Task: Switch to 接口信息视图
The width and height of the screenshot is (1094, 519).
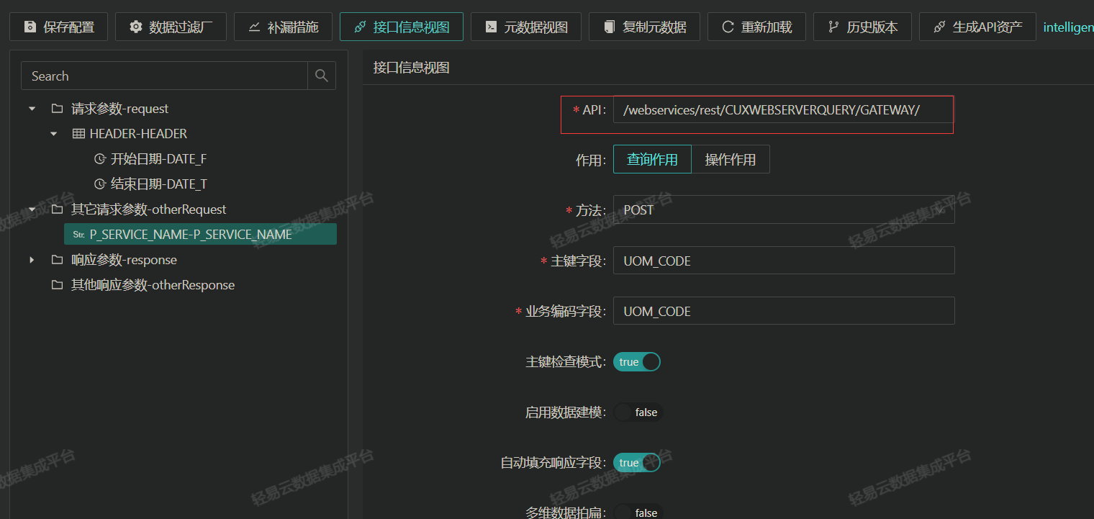Action: click(402, 27)
